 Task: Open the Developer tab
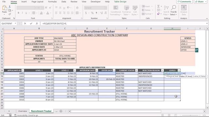[96, 2]
